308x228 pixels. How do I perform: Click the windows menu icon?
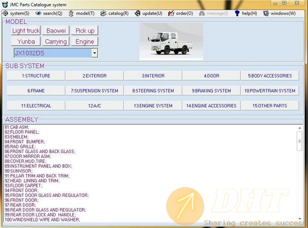[x=266, y=13]
